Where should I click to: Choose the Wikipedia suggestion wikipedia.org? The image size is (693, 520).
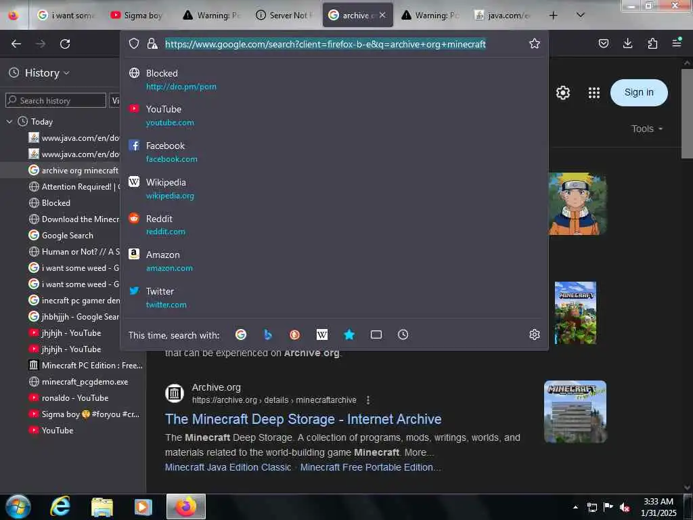click(x=334, y=188)
